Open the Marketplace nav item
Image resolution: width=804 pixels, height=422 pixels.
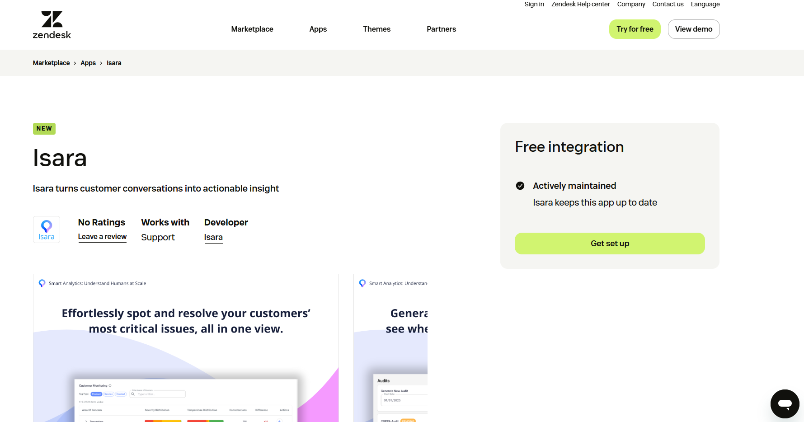click(x=252, y=29)
